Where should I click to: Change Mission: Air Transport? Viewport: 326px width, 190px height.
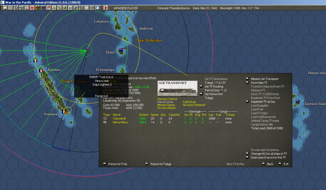(x=265, y=79)
